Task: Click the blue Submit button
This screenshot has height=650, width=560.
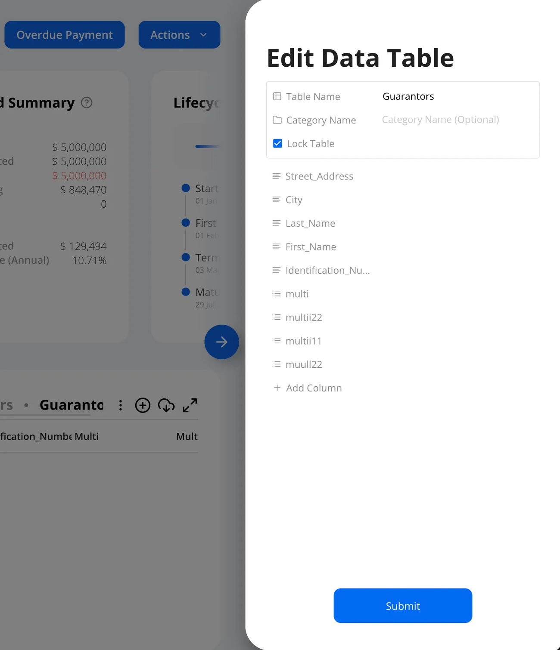Action: [x=403, y=606]
